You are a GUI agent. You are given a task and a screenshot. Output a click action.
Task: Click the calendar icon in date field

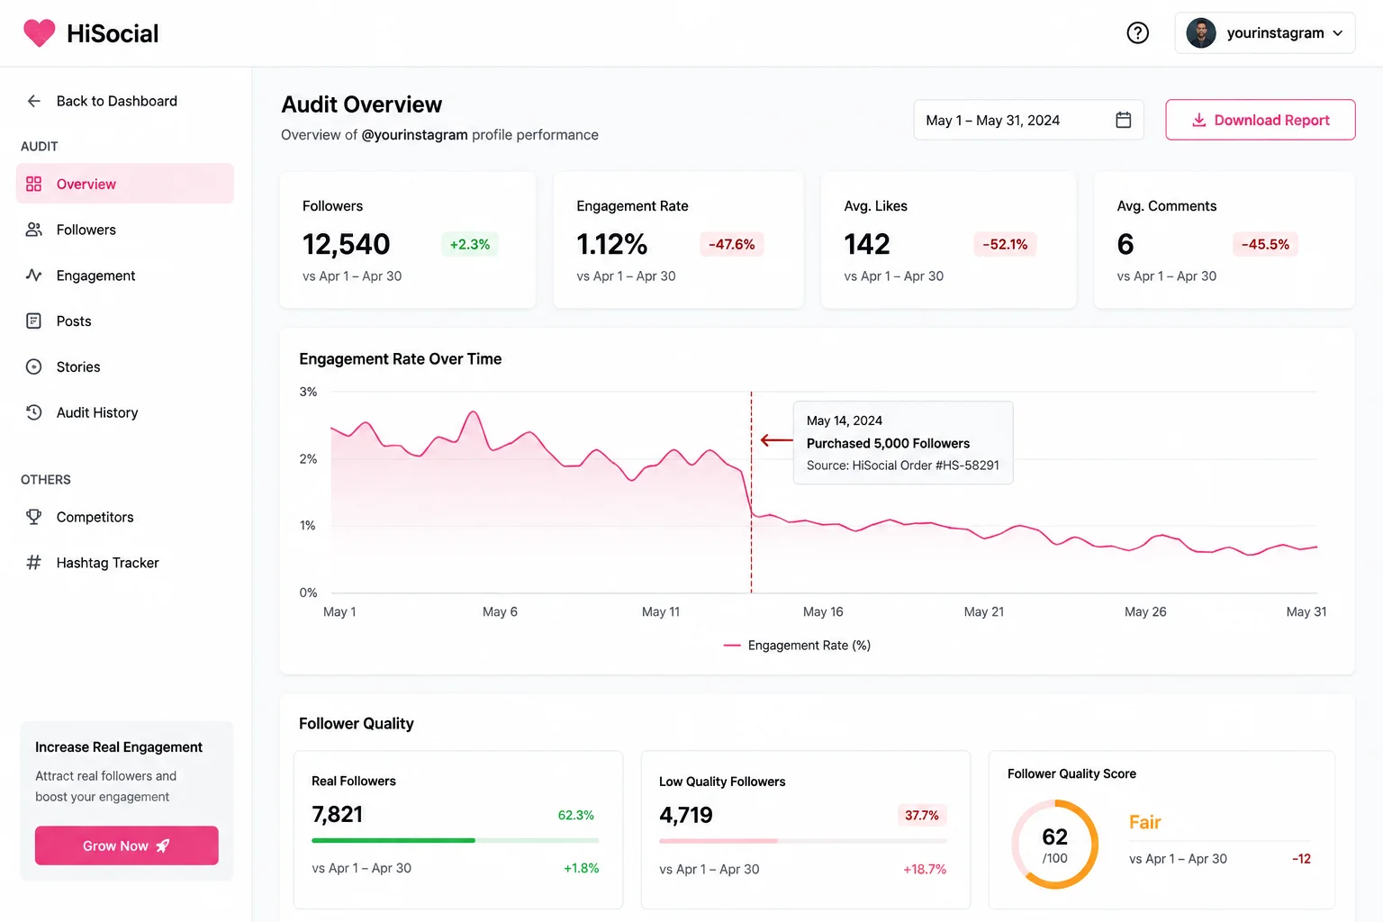tap(1123, 120)
